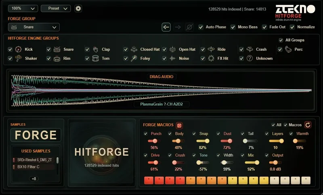The image size is (323, 195).
Task: Toggle the Mono Bass checkbox
Action: pyautogui.click(x=233, y=27)
